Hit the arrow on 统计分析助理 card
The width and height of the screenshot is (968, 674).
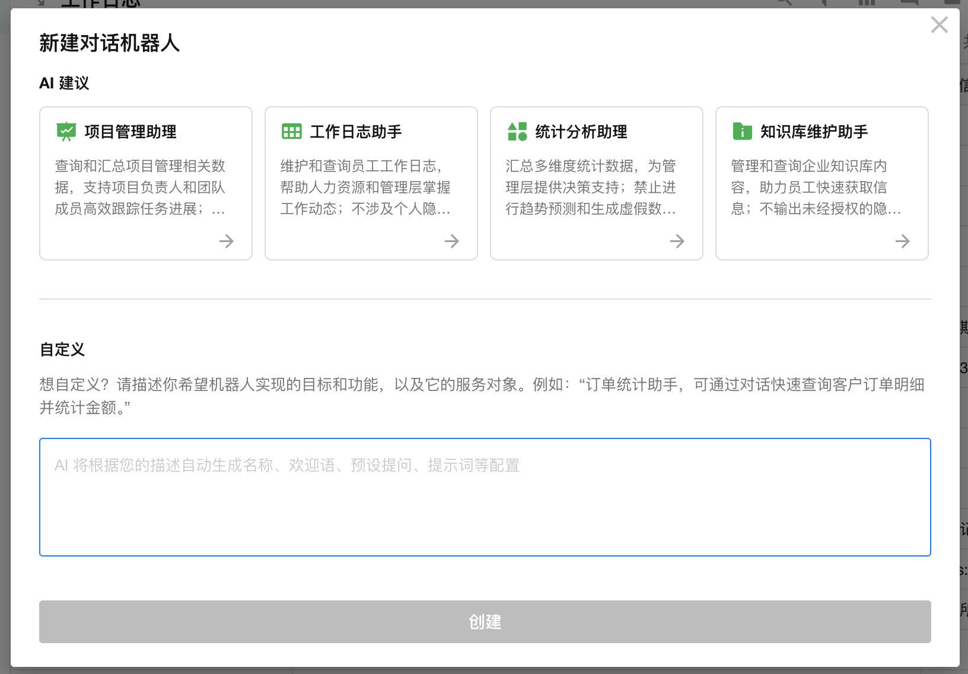pyautogui.click(x=677, y=241)
